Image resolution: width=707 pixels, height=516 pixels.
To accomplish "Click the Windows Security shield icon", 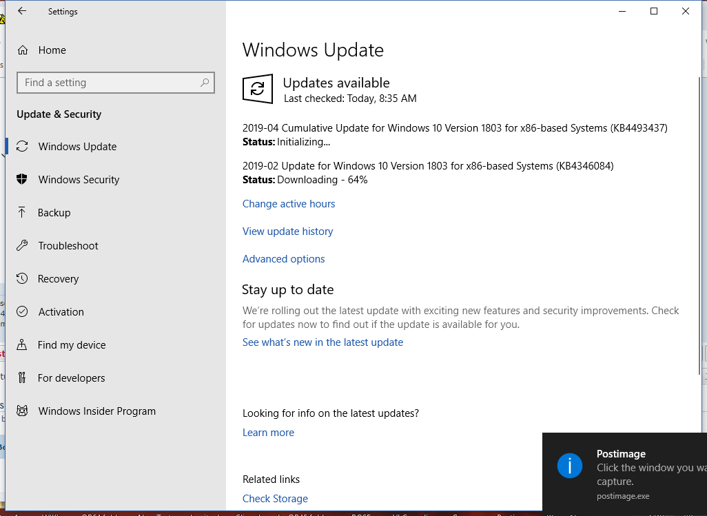I will point(22,179).
